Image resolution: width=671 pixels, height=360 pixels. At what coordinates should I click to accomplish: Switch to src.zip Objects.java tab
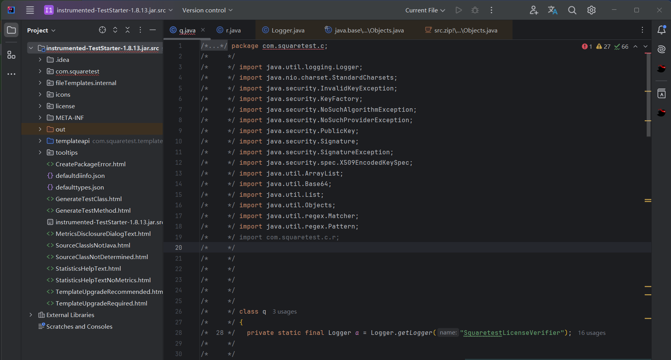click(461, 30)
